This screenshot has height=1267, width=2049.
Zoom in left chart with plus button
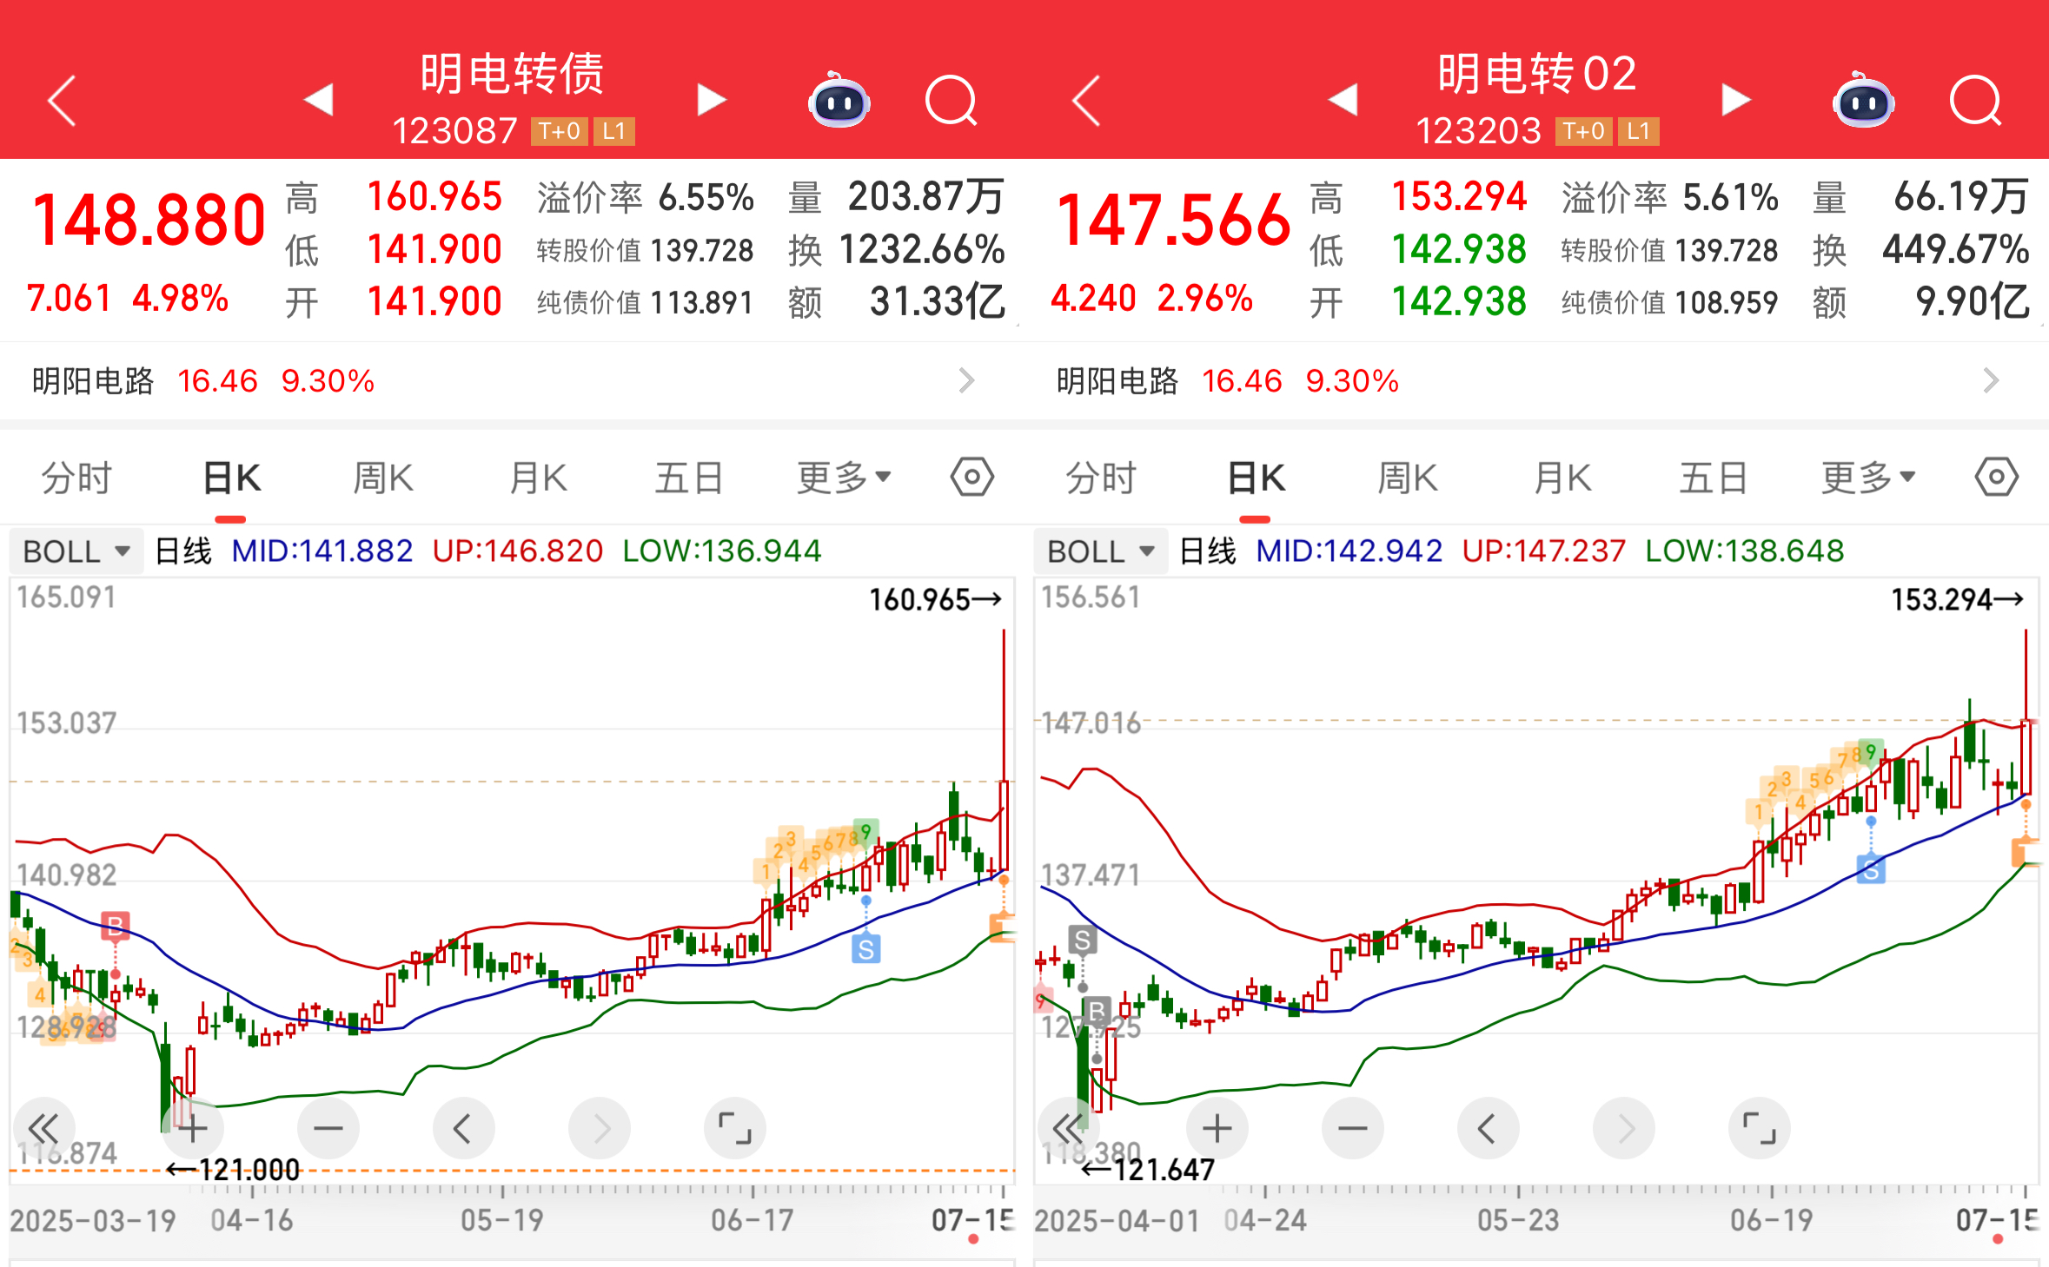click(x=193, y=1128)
